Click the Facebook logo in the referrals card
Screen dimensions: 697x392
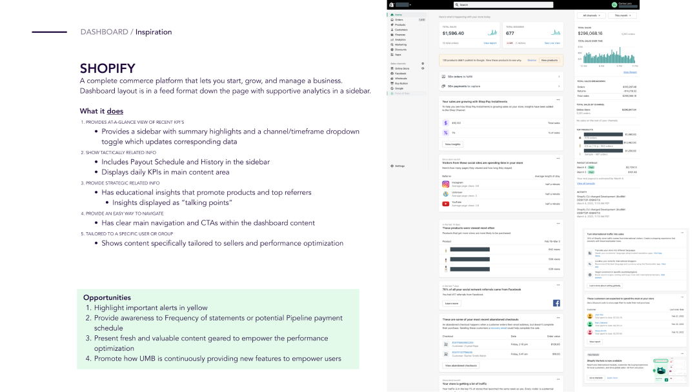coord(556,303)
